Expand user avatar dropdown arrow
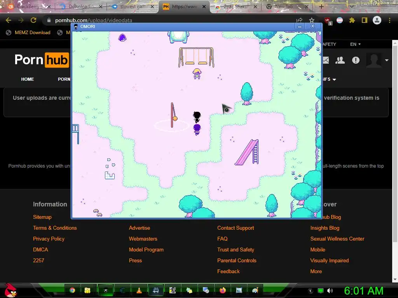Viewport: 398px width, 298px height. click(x=387, y=60)
